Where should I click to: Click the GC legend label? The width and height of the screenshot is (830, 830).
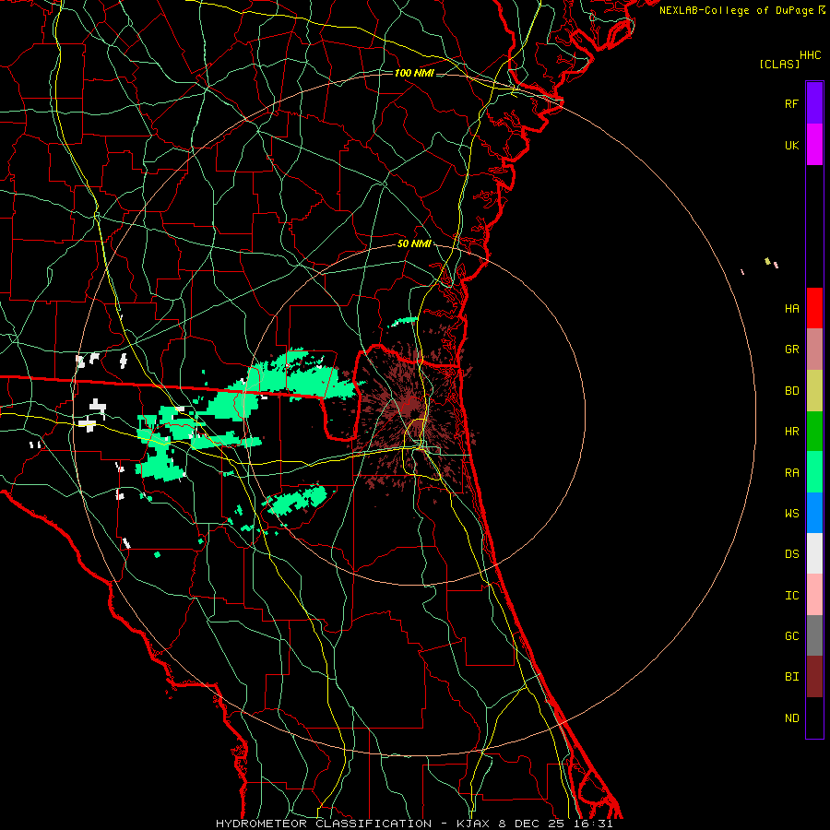point(791,636)
